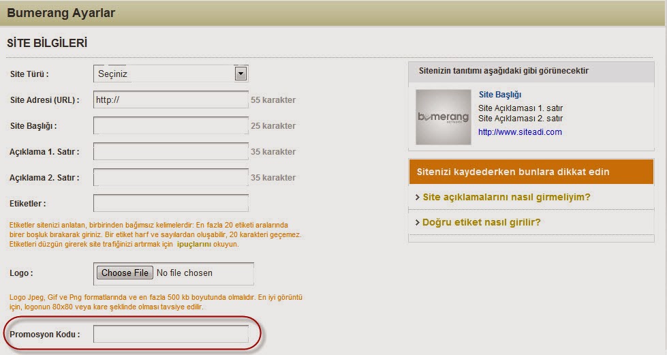
Task: Click the Promosyon Kodu label
Action: 45,334
